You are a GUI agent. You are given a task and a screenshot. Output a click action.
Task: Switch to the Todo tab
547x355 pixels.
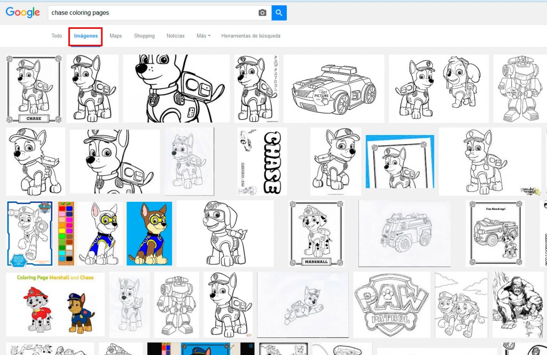[x=57, y=36]
